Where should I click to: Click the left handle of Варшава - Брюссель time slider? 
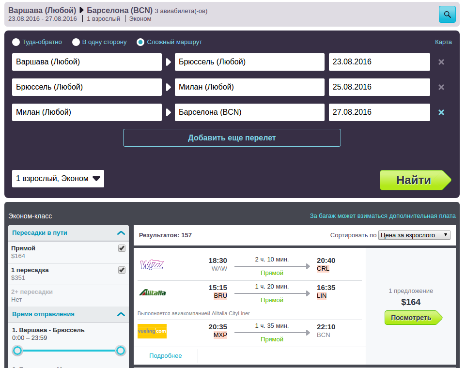click(17, 351)
